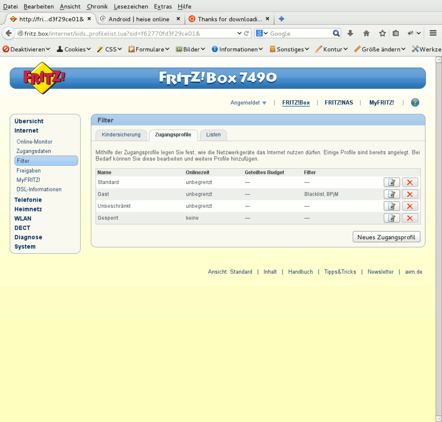The height and width of the screenshot is (422, 442).
Task: Reload the page with the refresh icon
Action: coord(247,33)
